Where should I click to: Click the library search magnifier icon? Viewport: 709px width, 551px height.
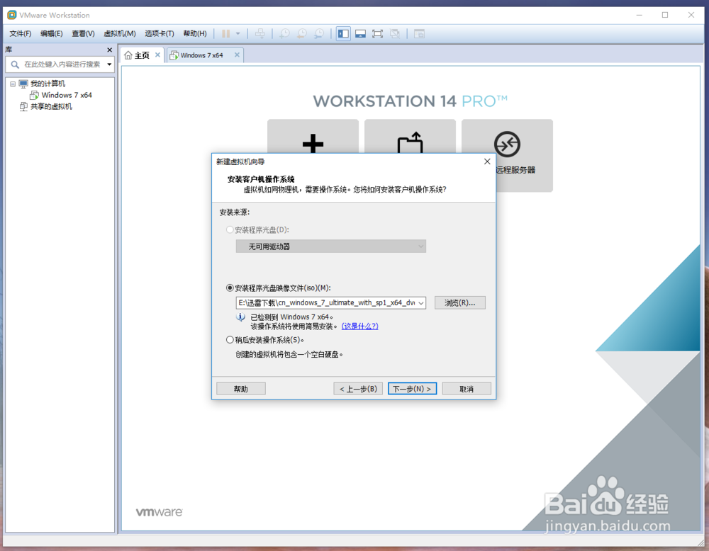[15, 64]
